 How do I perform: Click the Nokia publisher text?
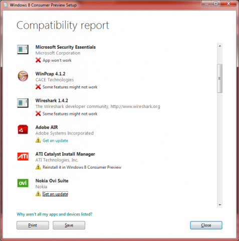pyautogui.click(x=41, y=187)
